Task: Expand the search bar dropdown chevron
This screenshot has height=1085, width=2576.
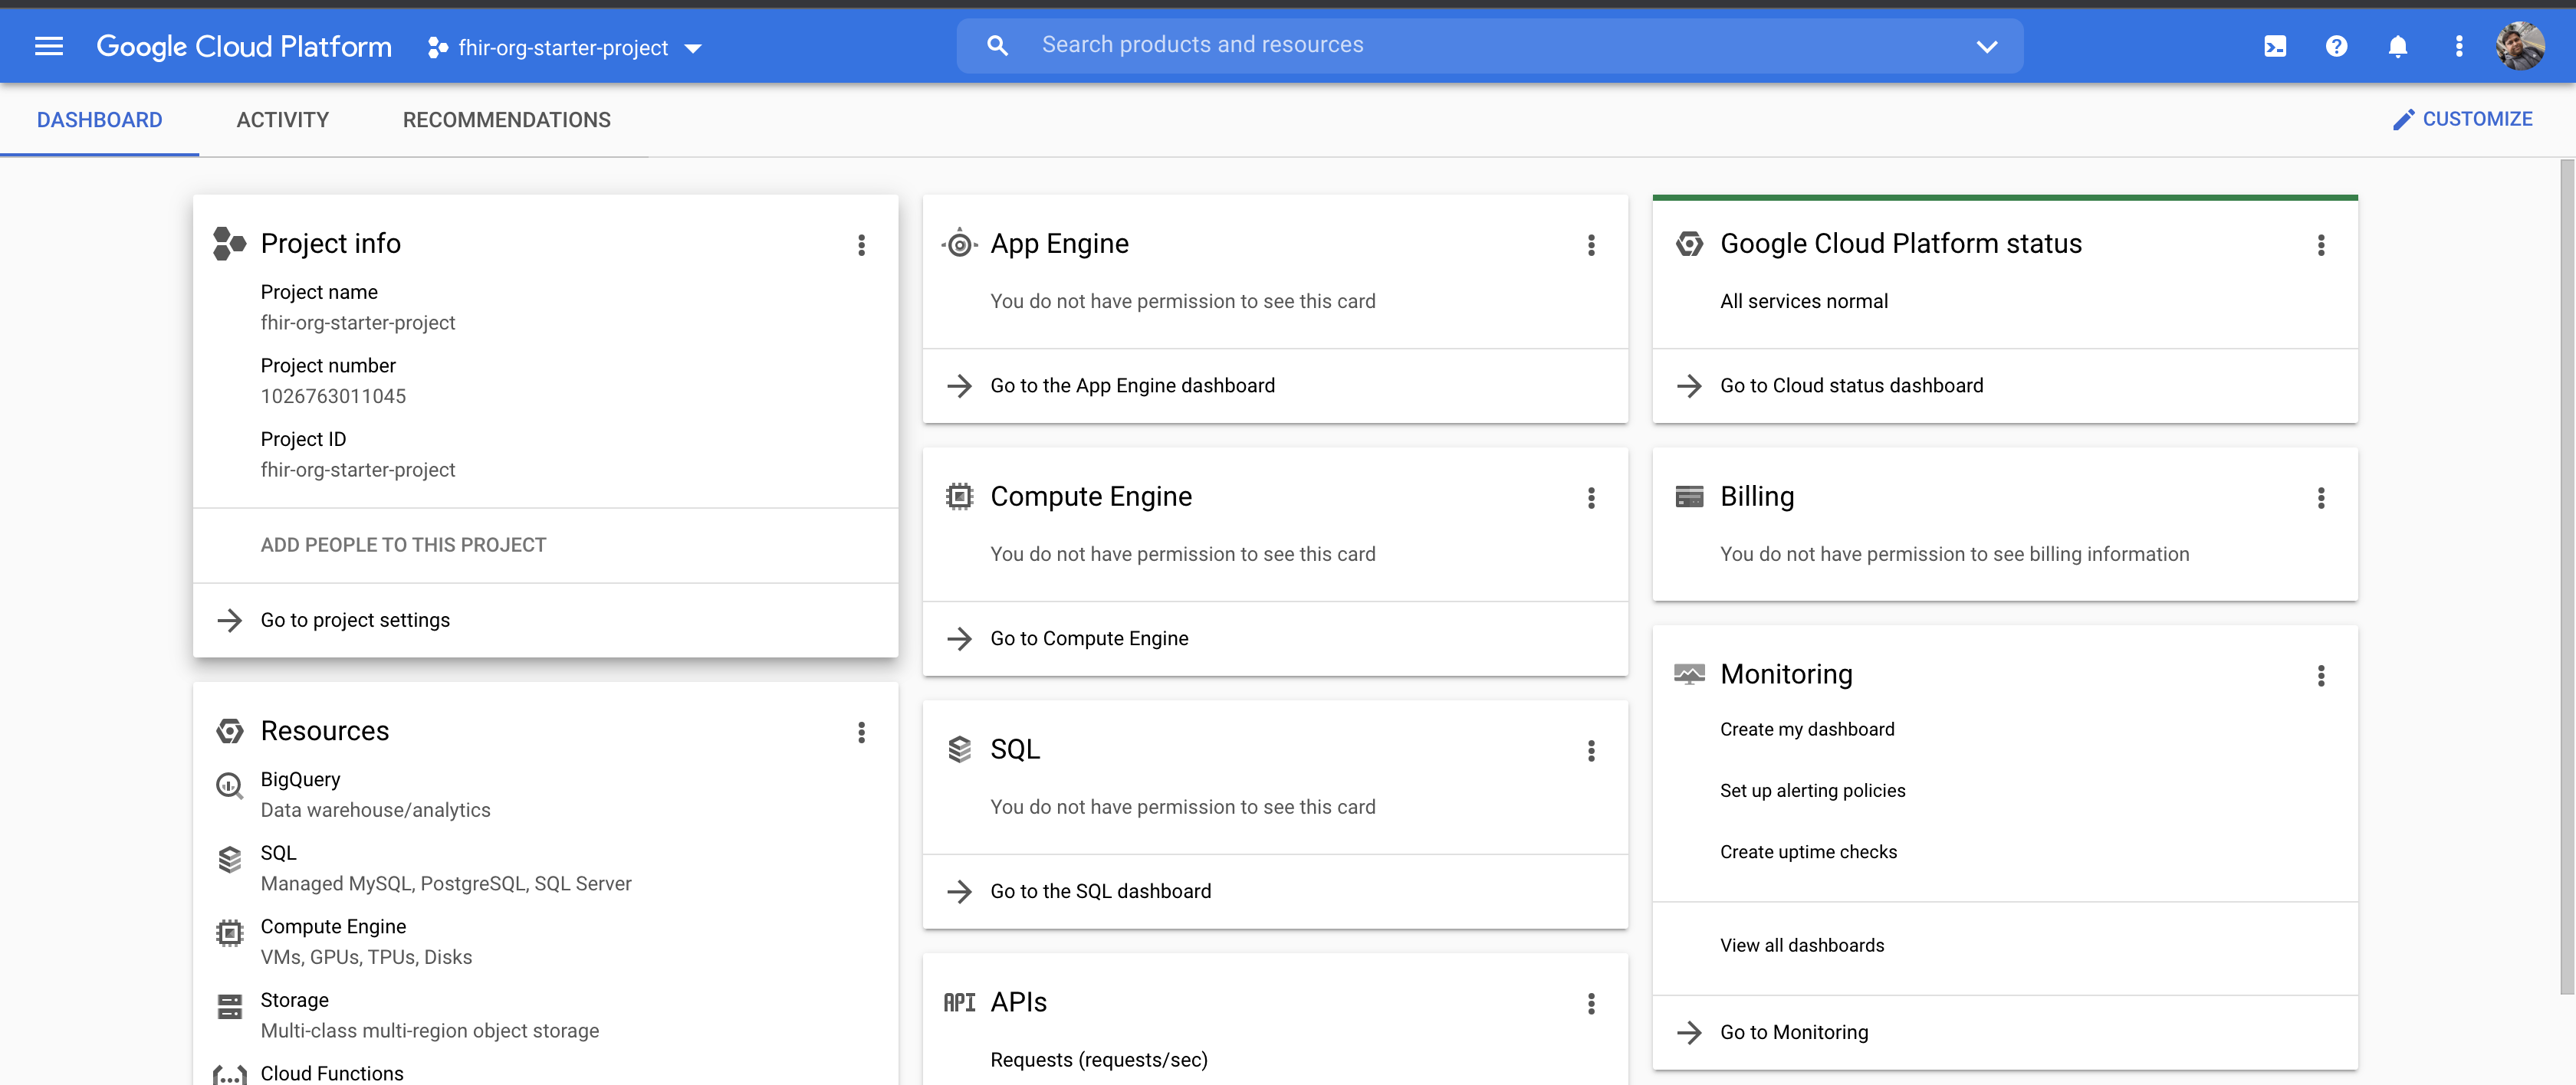Action: click(x=1986, y=46)
